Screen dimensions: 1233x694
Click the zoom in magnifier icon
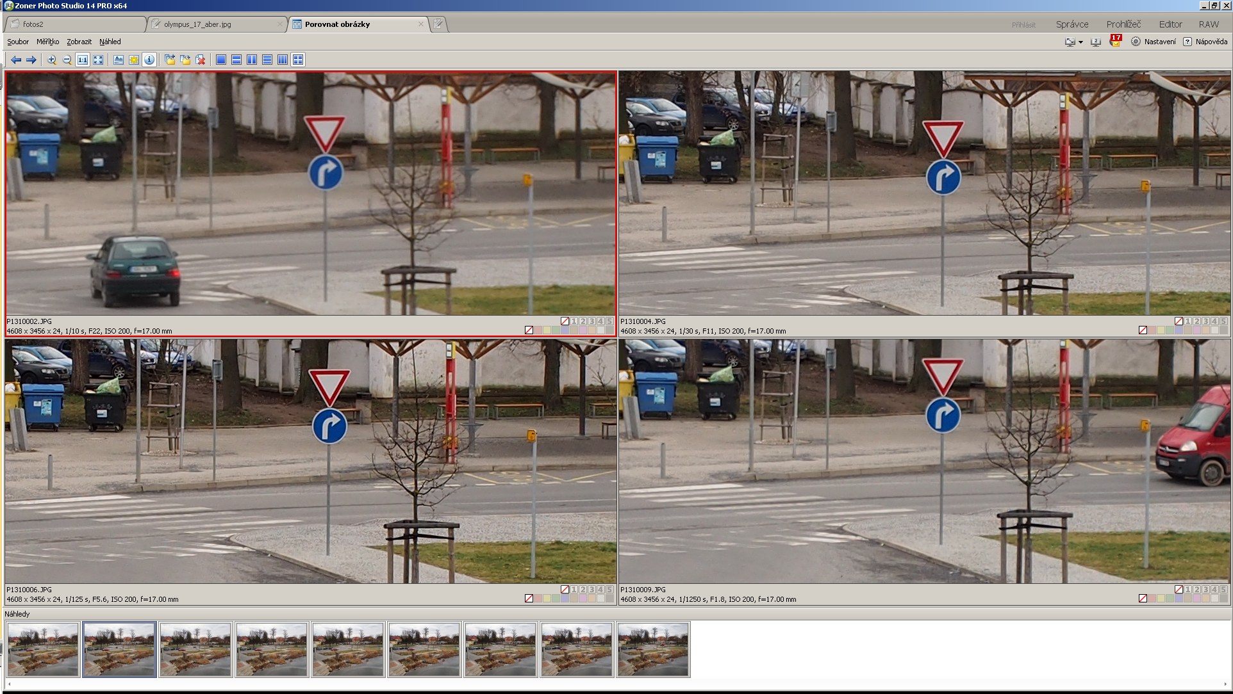click(52, 60)
